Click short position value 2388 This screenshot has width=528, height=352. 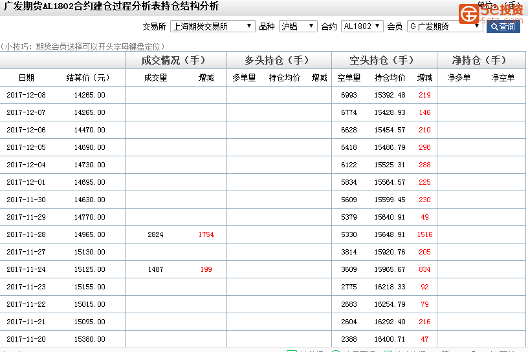[349, 339]
